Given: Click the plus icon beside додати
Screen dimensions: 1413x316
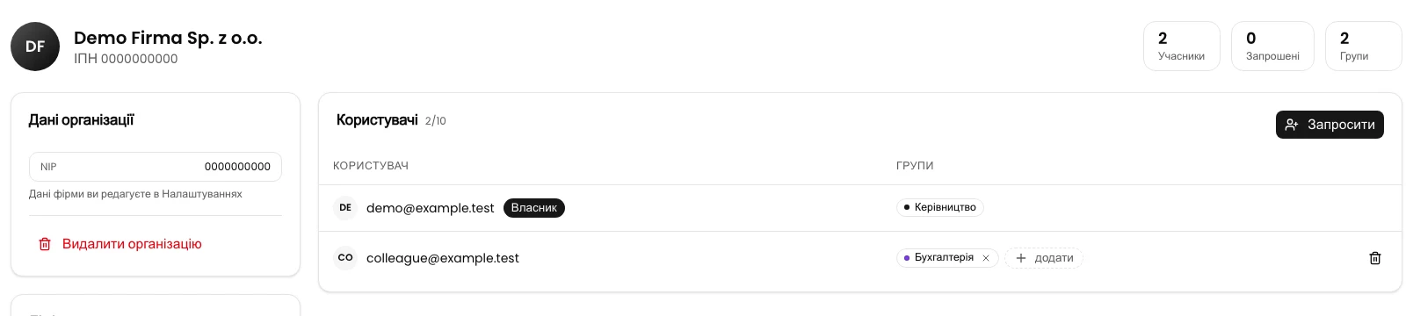Looking at the screenshot, I should tap(1020, 258).
